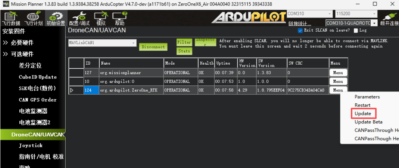The width and height of the screenshot is (399, 168).
Task: Open 差分定位 in the sidebar
Action: coord(30,66)
